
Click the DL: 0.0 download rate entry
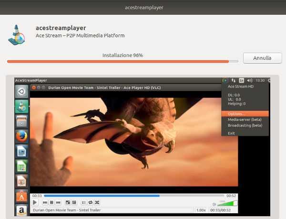(234, 95)
